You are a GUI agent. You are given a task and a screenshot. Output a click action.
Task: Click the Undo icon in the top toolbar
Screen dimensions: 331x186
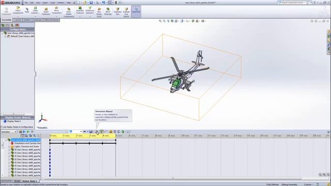(x=103, y=3)
